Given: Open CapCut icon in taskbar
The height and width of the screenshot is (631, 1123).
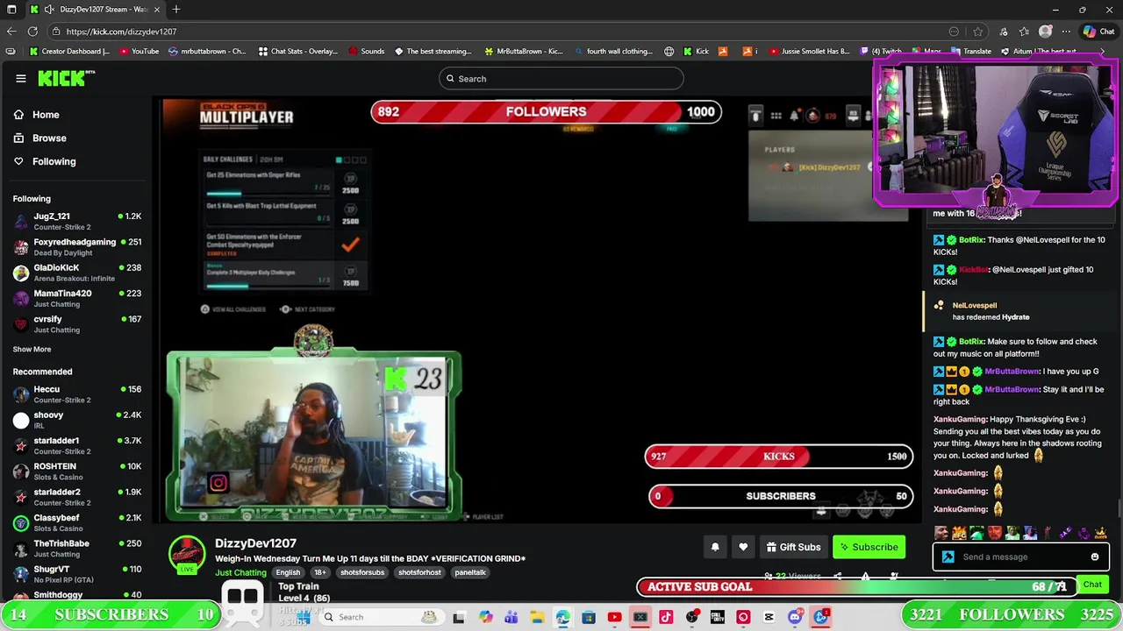Looking at the screenshot, I should coord(769,617).
